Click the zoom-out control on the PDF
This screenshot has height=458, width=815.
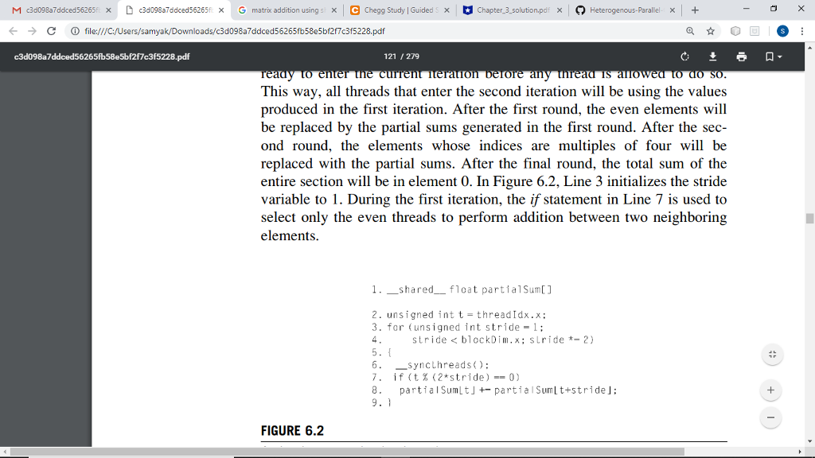[770, 417]
